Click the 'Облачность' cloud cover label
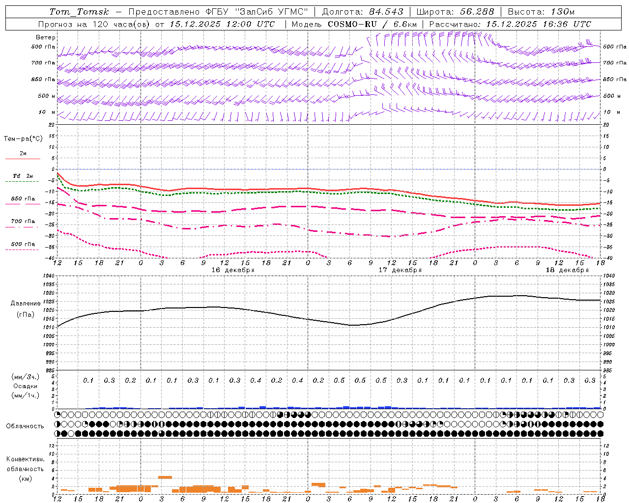Screen dimensions: 629x503 pyautogui.click(x=25, y=426)
